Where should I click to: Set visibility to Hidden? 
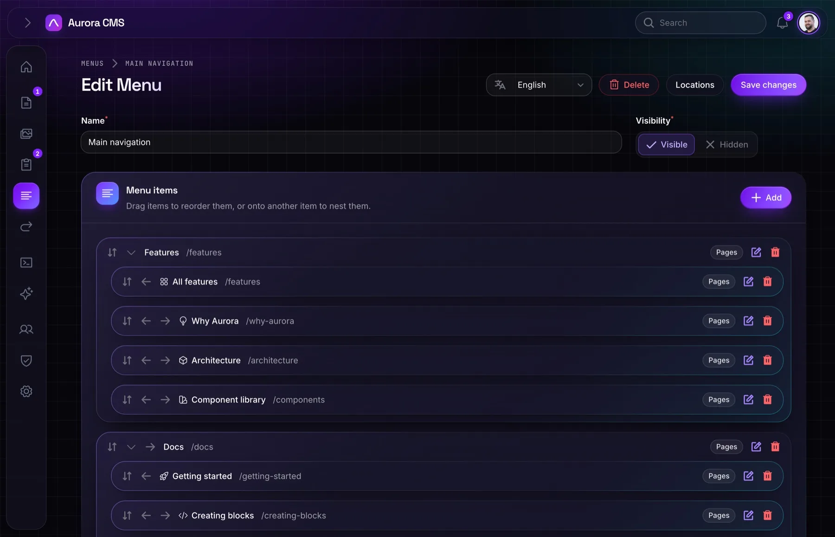coord(726,144)
